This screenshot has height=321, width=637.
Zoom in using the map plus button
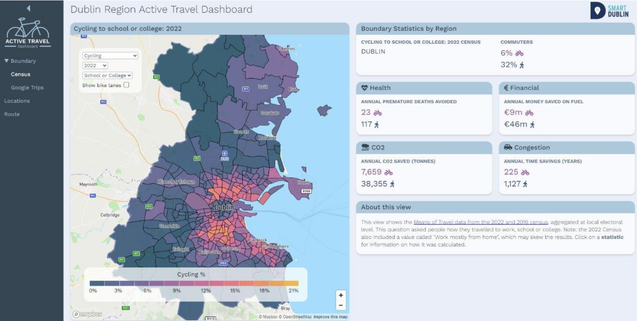(x=341, y=295)
